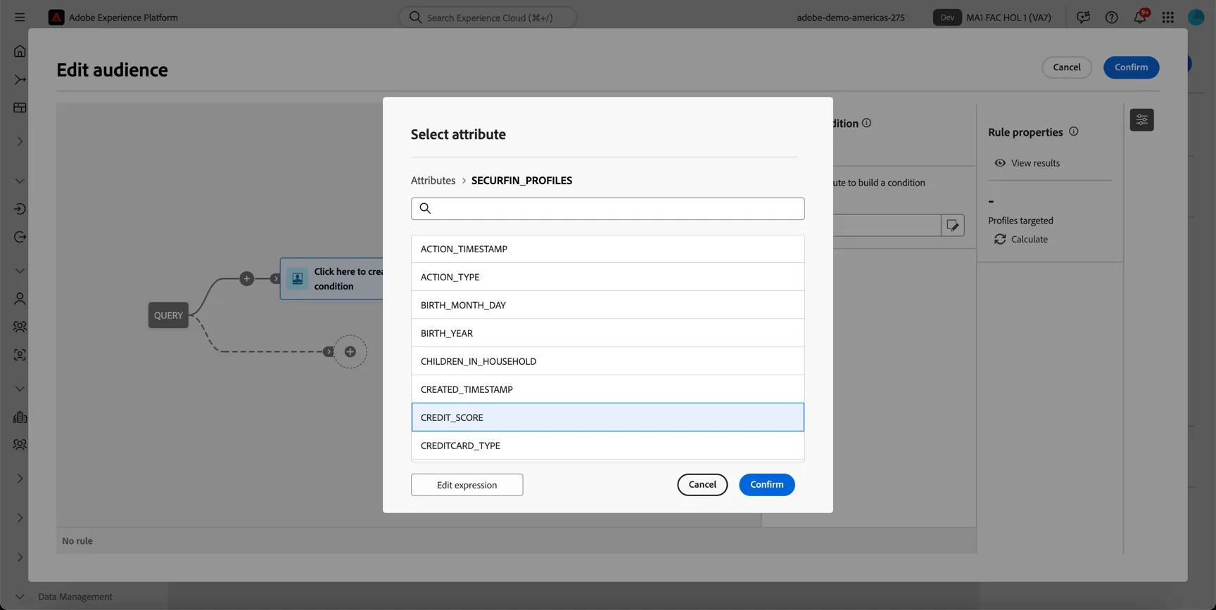Viewport: 1216px width, 610px height.
Task: Click the Rule properties info icon
Action: [x=1074, y=131]
